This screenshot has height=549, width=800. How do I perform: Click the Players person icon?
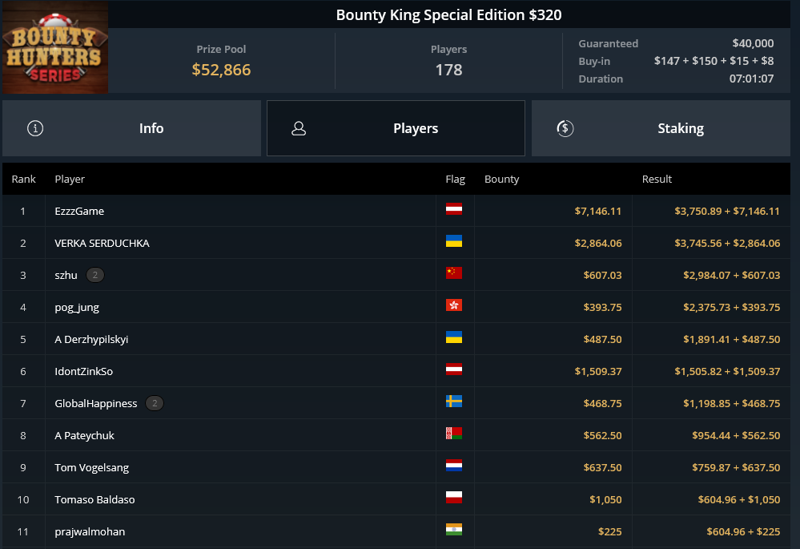[299, 128]
